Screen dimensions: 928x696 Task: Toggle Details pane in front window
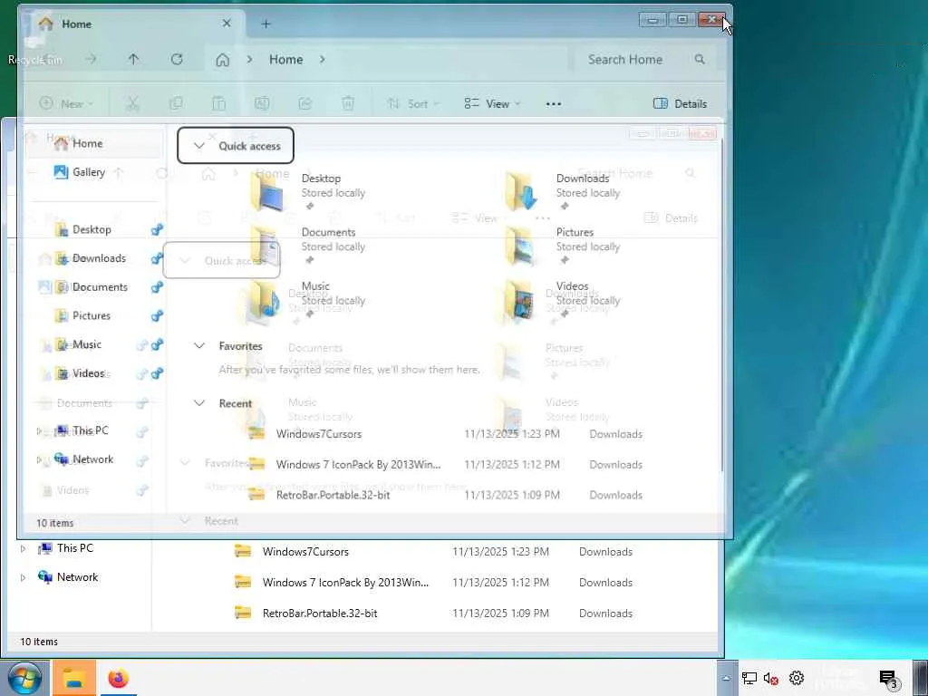[x=680, y=103]
